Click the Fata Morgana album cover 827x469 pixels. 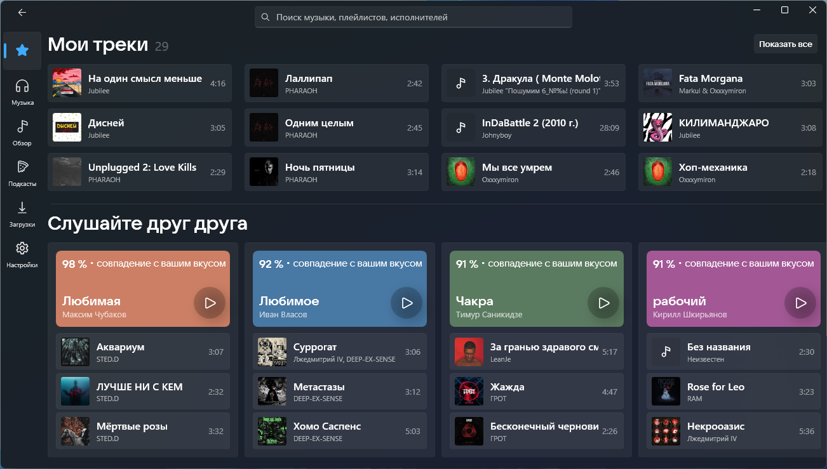pos(657,83)
